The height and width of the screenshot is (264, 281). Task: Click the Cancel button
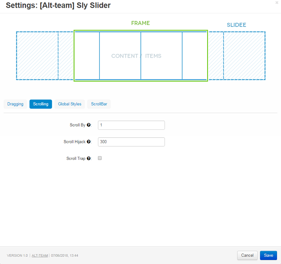(247, 256)
